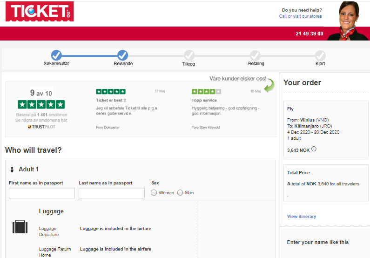Open the 'Topp service' review

tap(204, 100)
